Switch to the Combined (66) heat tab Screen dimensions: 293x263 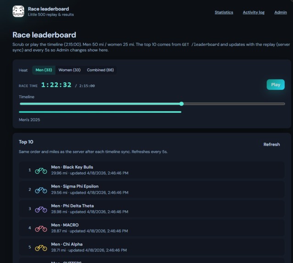click(100, 70)
